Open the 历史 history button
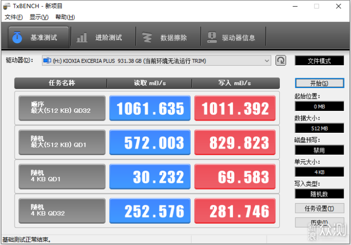 coord(319,222)
